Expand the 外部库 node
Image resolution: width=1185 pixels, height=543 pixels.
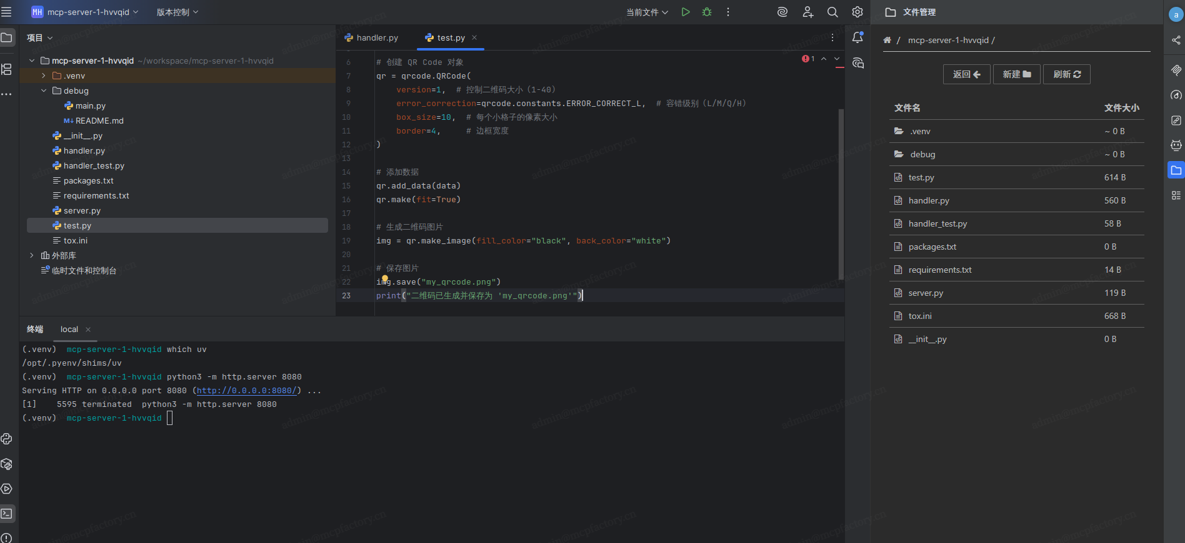click(x=32, y=255)
